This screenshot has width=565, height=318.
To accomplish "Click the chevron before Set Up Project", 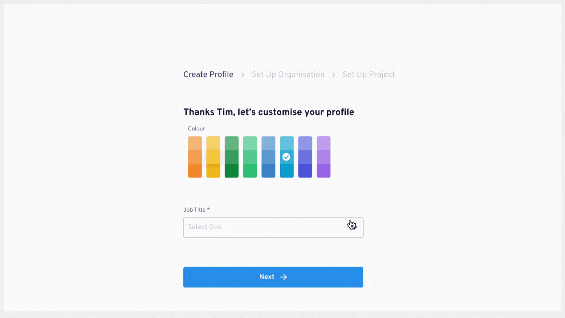I will click(x=334, y=75).
